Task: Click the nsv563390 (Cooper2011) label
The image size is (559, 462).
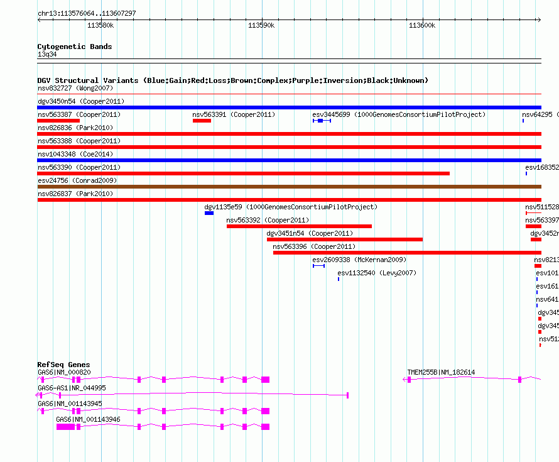Action: click(79, 167)
